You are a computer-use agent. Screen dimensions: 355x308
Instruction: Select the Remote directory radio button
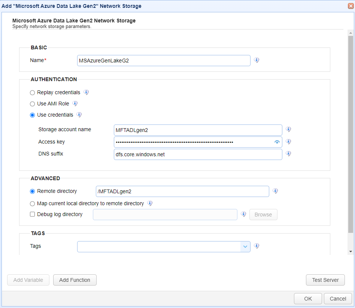[32, 191]
